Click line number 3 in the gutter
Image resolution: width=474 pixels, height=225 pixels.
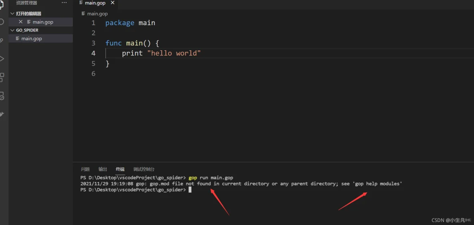click(93, 43)
